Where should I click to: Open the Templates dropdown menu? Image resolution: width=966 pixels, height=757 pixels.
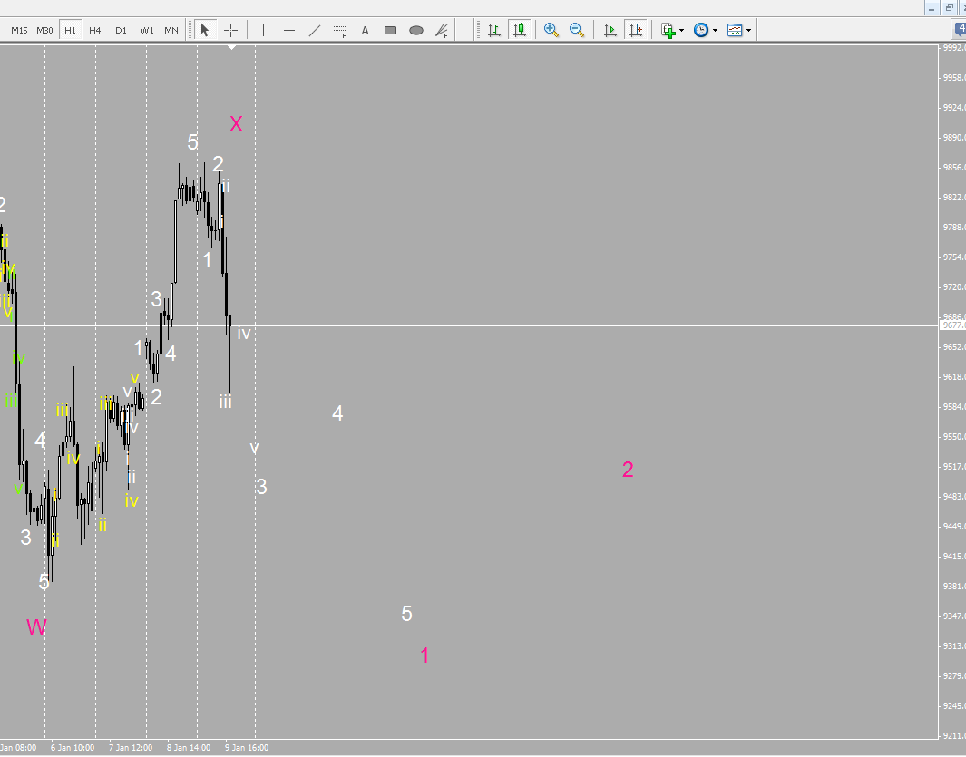pyautogui.click(x=738, y=30)
